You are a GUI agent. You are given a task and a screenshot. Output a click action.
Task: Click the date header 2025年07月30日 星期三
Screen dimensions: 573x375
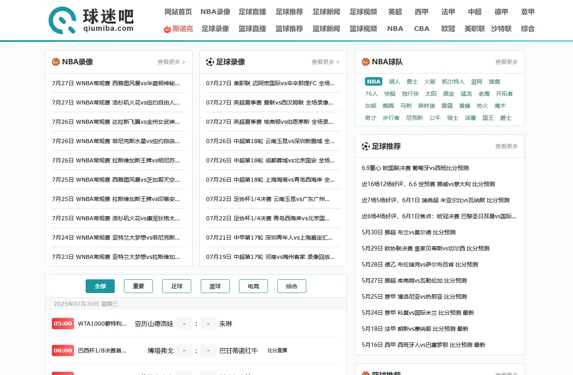pos(86,304)
